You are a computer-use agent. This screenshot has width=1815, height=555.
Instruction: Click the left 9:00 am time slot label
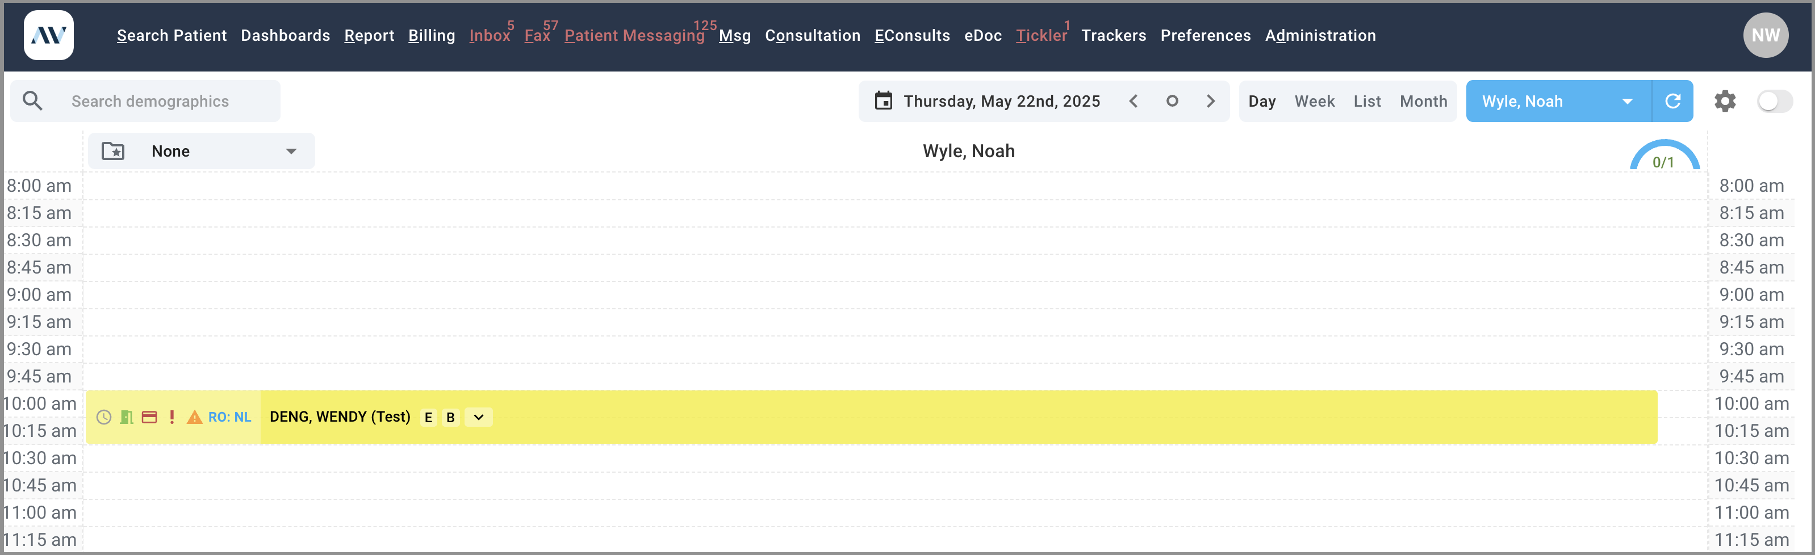click(39, 295)
